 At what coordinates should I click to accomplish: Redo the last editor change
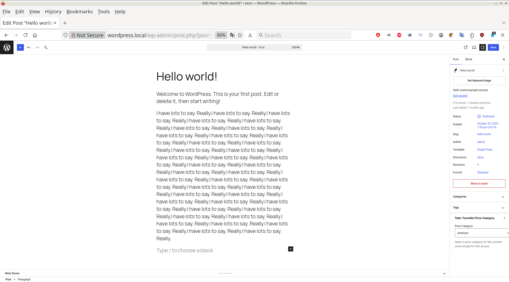click(x=37, y=48)
